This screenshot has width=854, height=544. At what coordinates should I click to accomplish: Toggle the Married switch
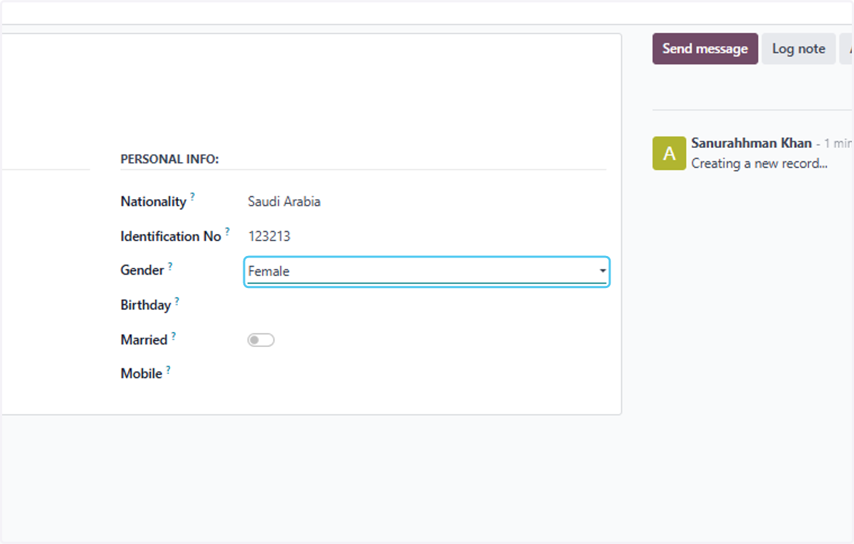click(x=260, y=340)
